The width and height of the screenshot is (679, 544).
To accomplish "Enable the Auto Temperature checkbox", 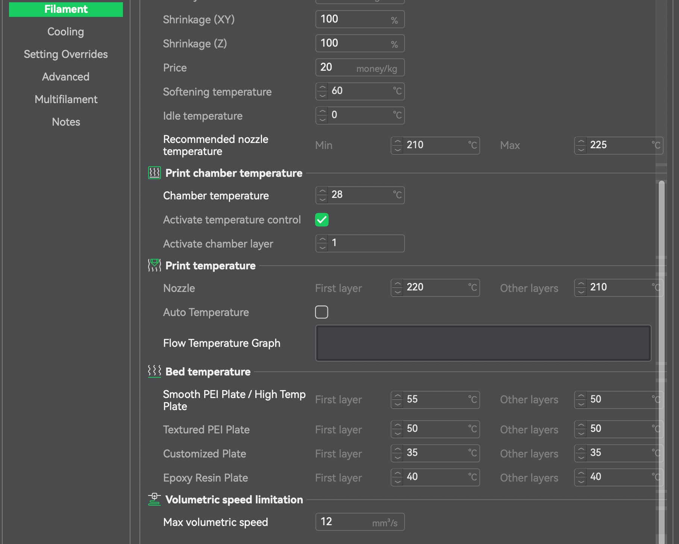I will point(321,312).
